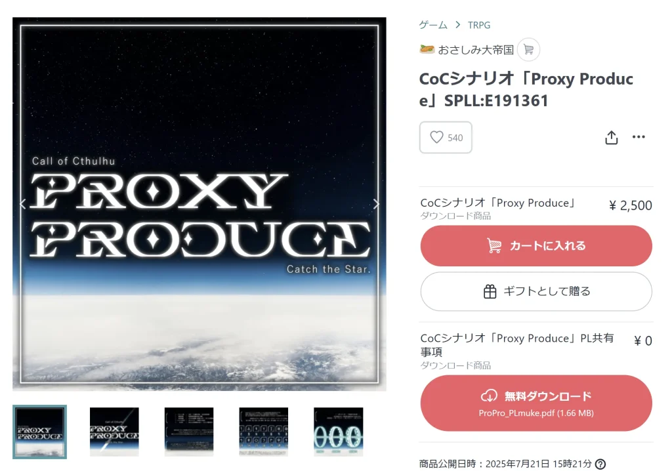Click the shop cart icon beside おさしみ大帝国
Image resolution: width=672 pixels, height=471 pixels.
[x=528, y=50]
